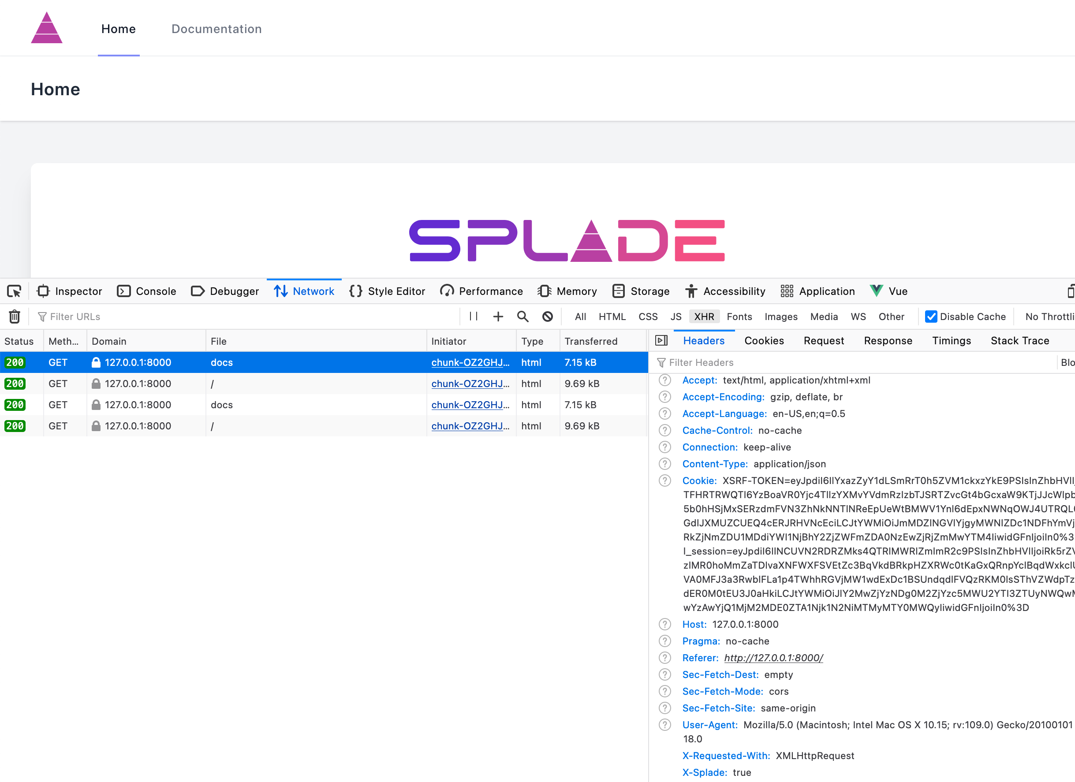The width and height of the screenshot is (1075, 782).
Task: Open network search magnifier icon
Action: click(523, 317)
